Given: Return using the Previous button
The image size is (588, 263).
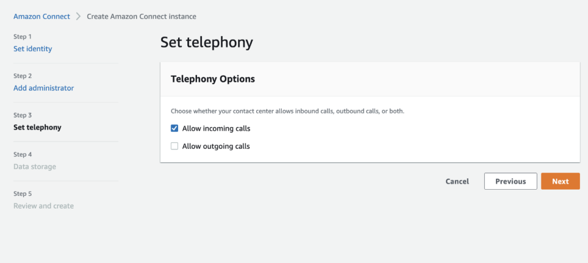Looking at the screenshot, I should 510,181.
